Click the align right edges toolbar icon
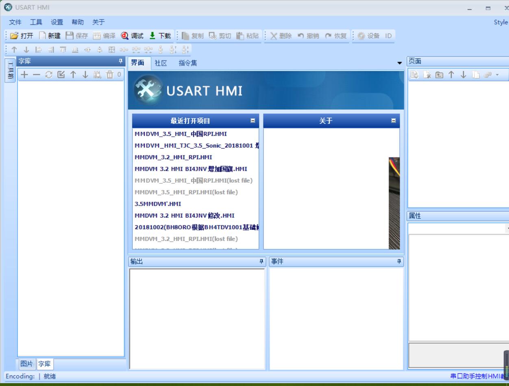The width and height of the screenshot is (509, 386). tap(51, 50)
